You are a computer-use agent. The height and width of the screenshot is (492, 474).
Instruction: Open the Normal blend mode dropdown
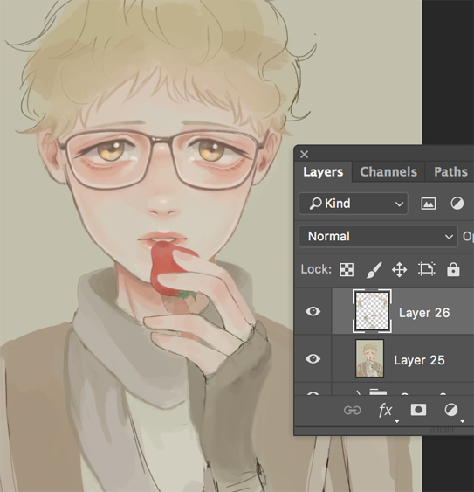pyautogui.click(x=378, y=236)
